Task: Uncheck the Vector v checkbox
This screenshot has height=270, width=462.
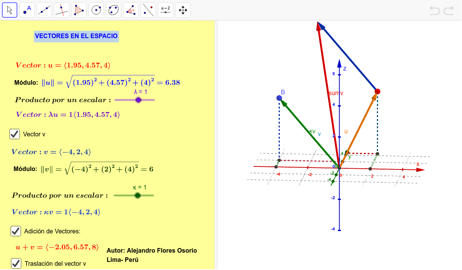Action: click(x=15, y=134)
